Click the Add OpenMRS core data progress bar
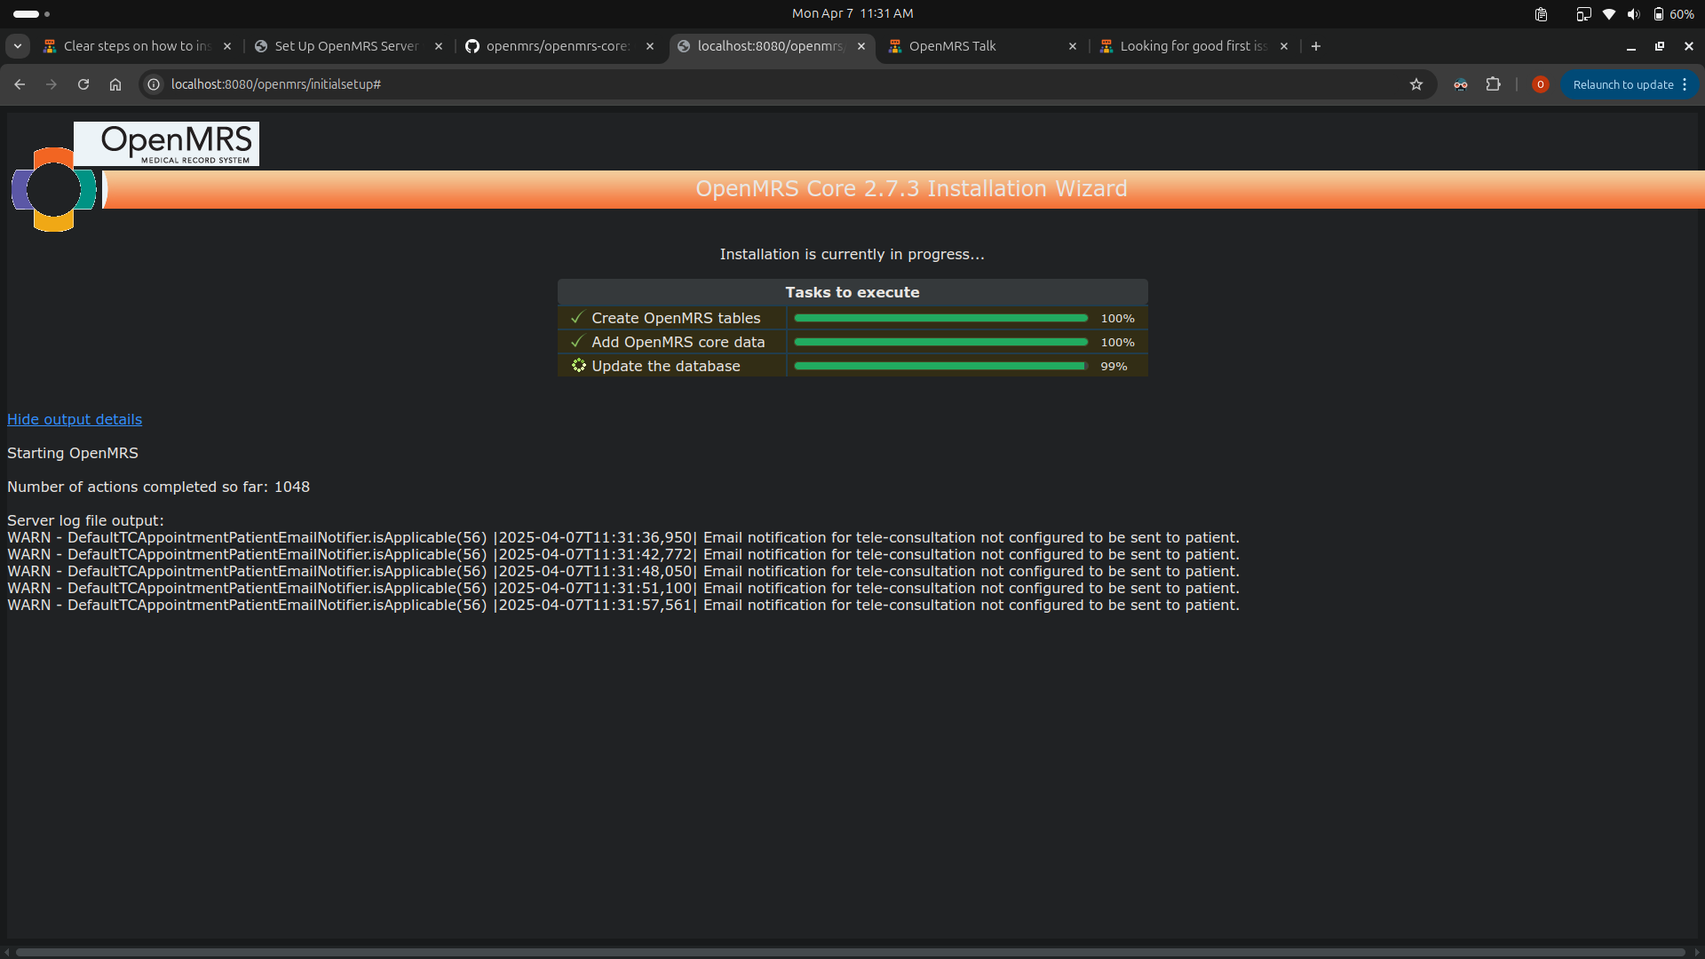Viewport: 1705px width, 959px height. point(940,342)
